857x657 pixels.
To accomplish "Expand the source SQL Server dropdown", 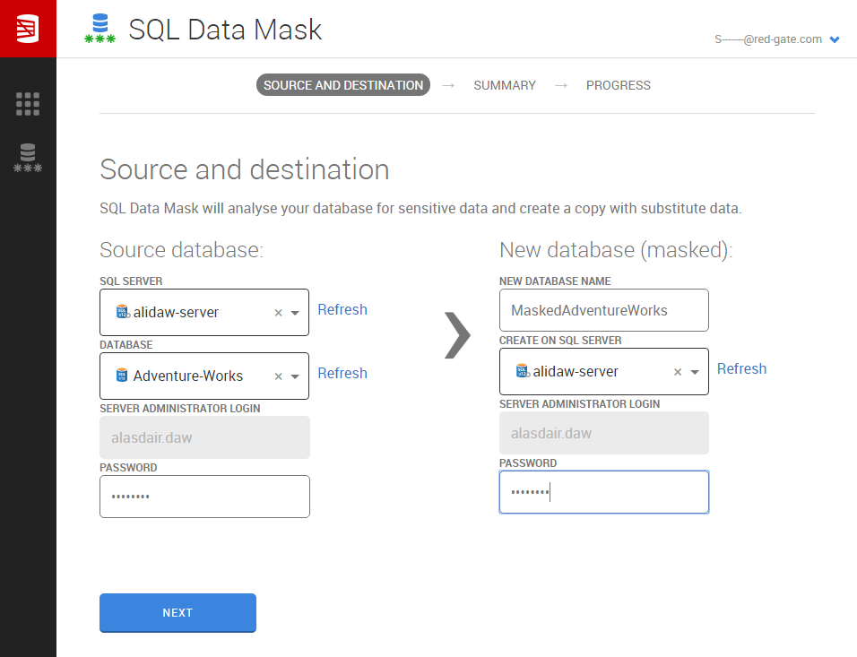I will 295,313.
